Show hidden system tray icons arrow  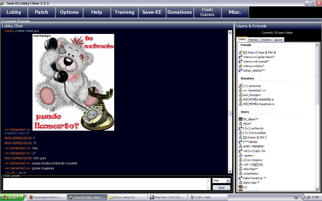click(x=303, y=197)
